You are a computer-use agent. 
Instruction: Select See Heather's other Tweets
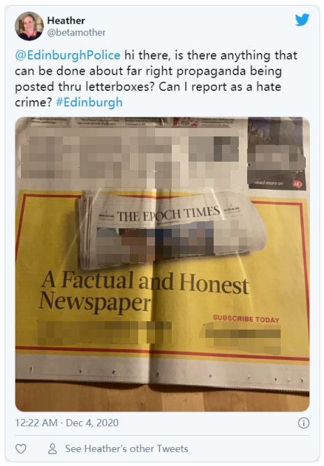click(126, 449)
